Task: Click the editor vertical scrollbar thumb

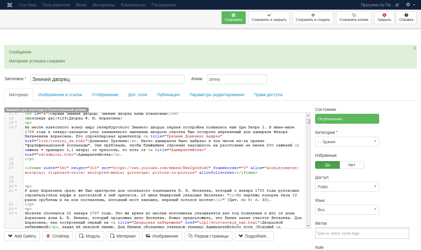Action: tap(308, 121)
